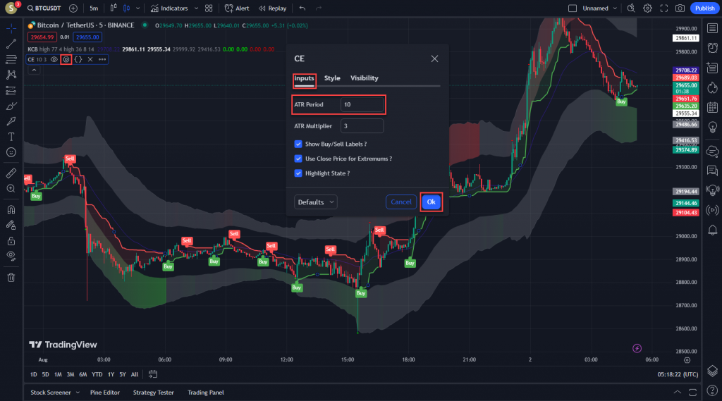Select the 1D date range
The width and height of the screenshot is (722, 401).
(34, 375)
